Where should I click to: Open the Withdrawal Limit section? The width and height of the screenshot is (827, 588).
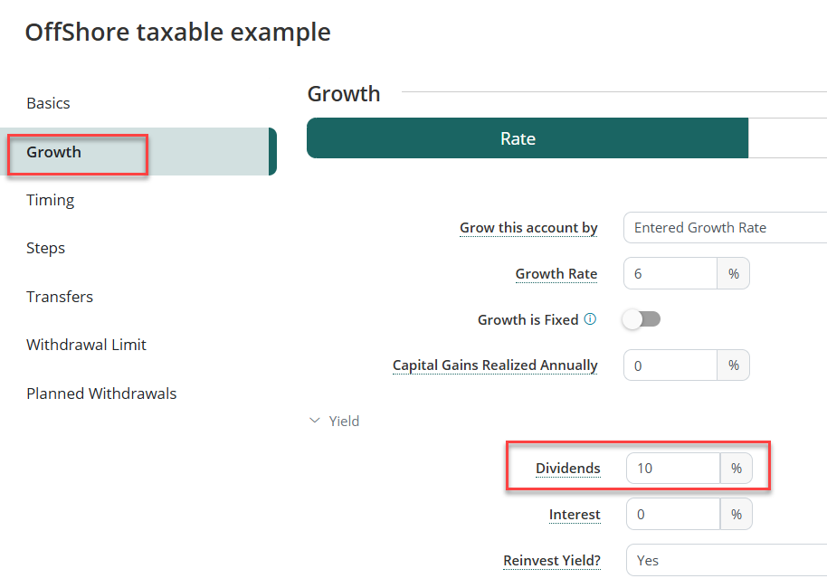click(86, 345)
